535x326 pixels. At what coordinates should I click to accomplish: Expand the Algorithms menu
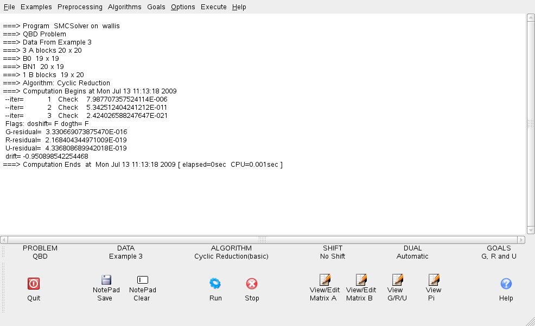pyautogui.click(x=124, y=7)
